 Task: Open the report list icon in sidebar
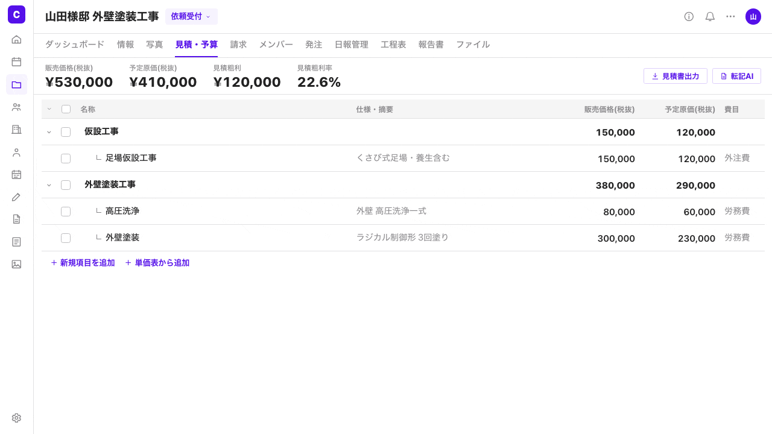click(16, 242)
